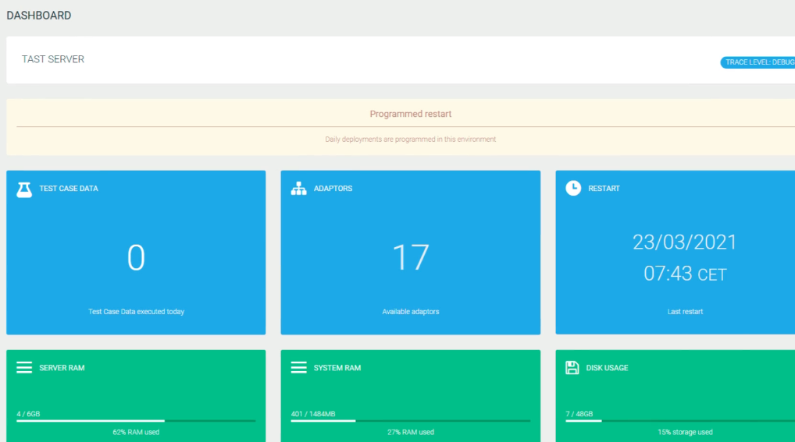Click the System RAM bars icon

point(298,367)
